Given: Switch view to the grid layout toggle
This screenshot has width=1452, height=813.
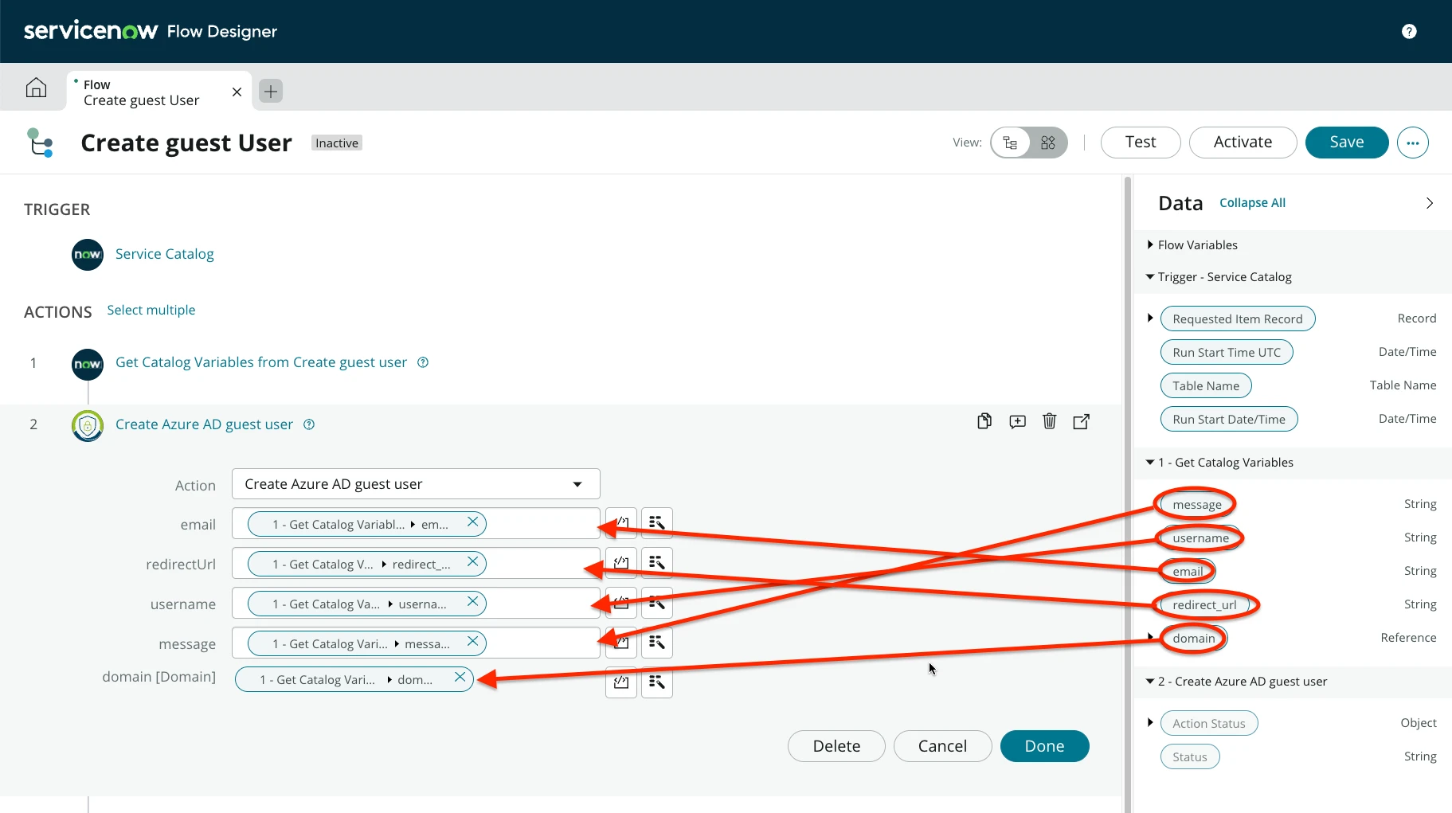Looking at the screenshot, I should point(1047,142).
